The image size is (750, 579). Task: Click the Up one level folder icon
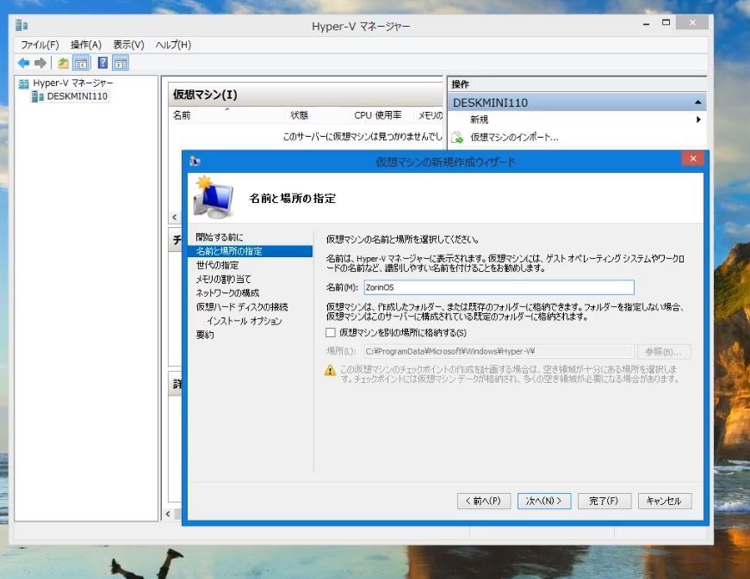(x=63, y=63)
